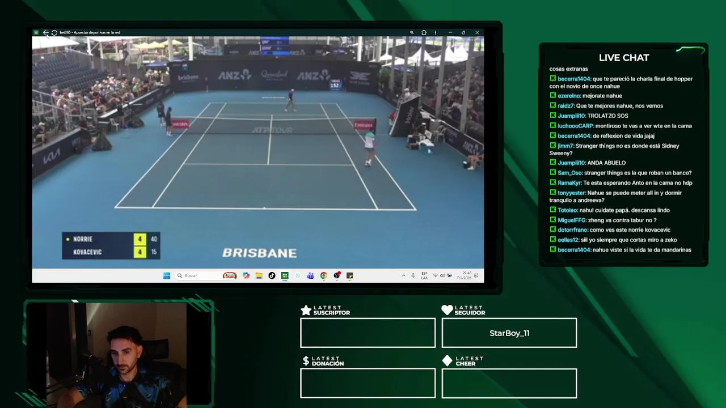Reload the bet365 page
This screenshot has width=726, height=408.
pos(54,33)
